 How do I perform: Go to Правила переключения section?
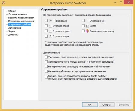(21, 18)
